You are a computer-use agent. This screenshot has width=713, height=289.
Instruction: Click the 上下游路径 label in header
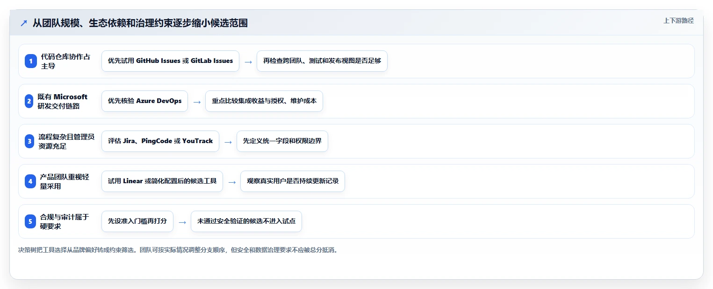[x=678, y=21]
